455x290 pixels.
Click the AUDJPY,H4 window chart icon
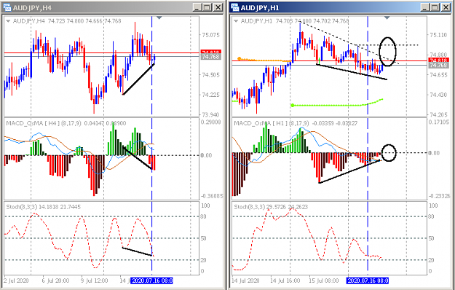click(x=7, y=7)
